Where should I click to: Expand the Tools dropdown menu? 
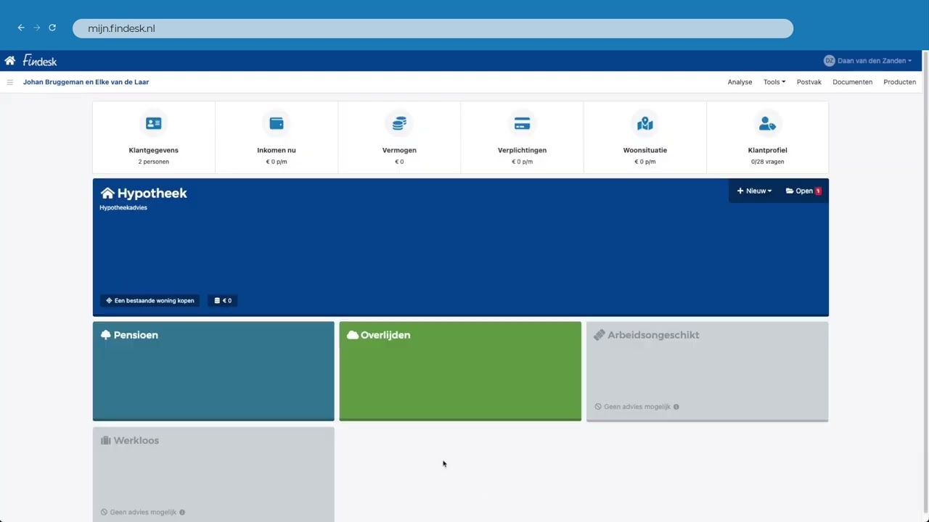coord(774,82)
